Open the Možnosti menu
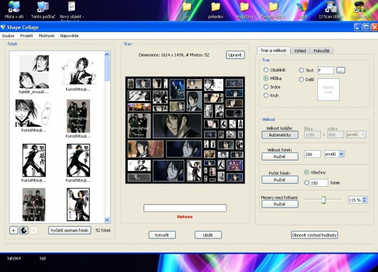The width and height of the screenshot is (378, 272). pos(47,36)
